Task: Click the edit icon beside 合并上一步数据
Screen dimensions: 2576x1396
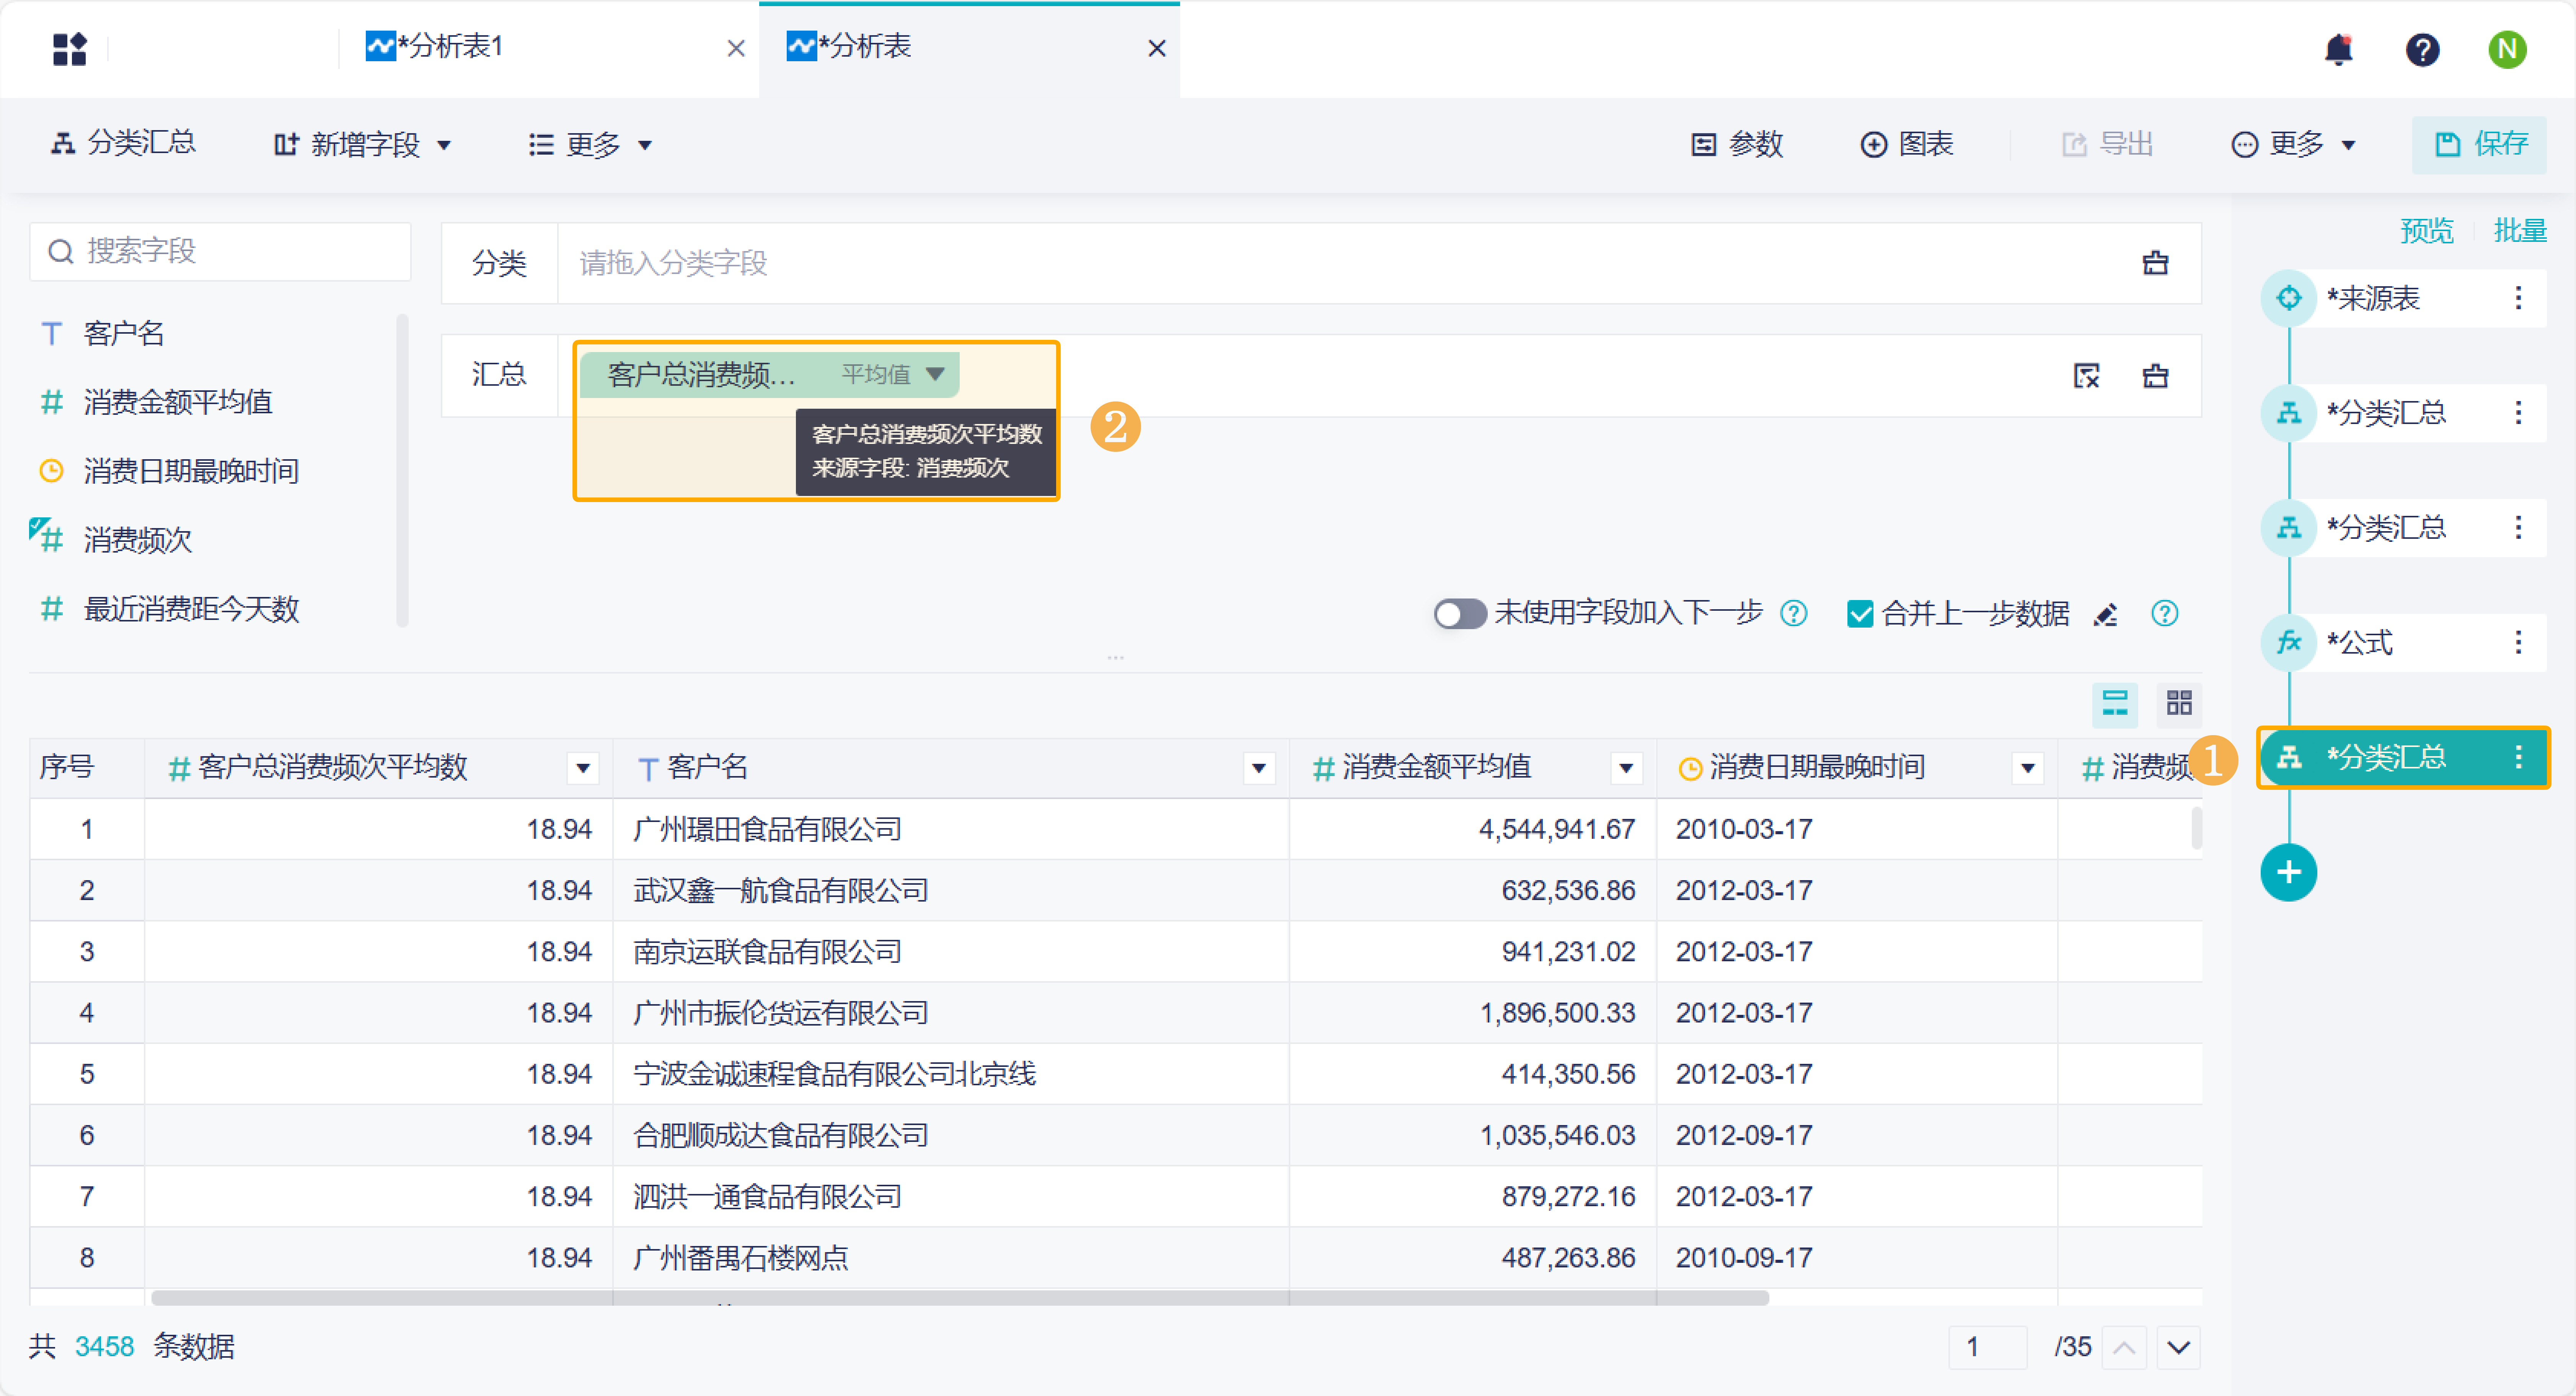Action: (2105, 614)
